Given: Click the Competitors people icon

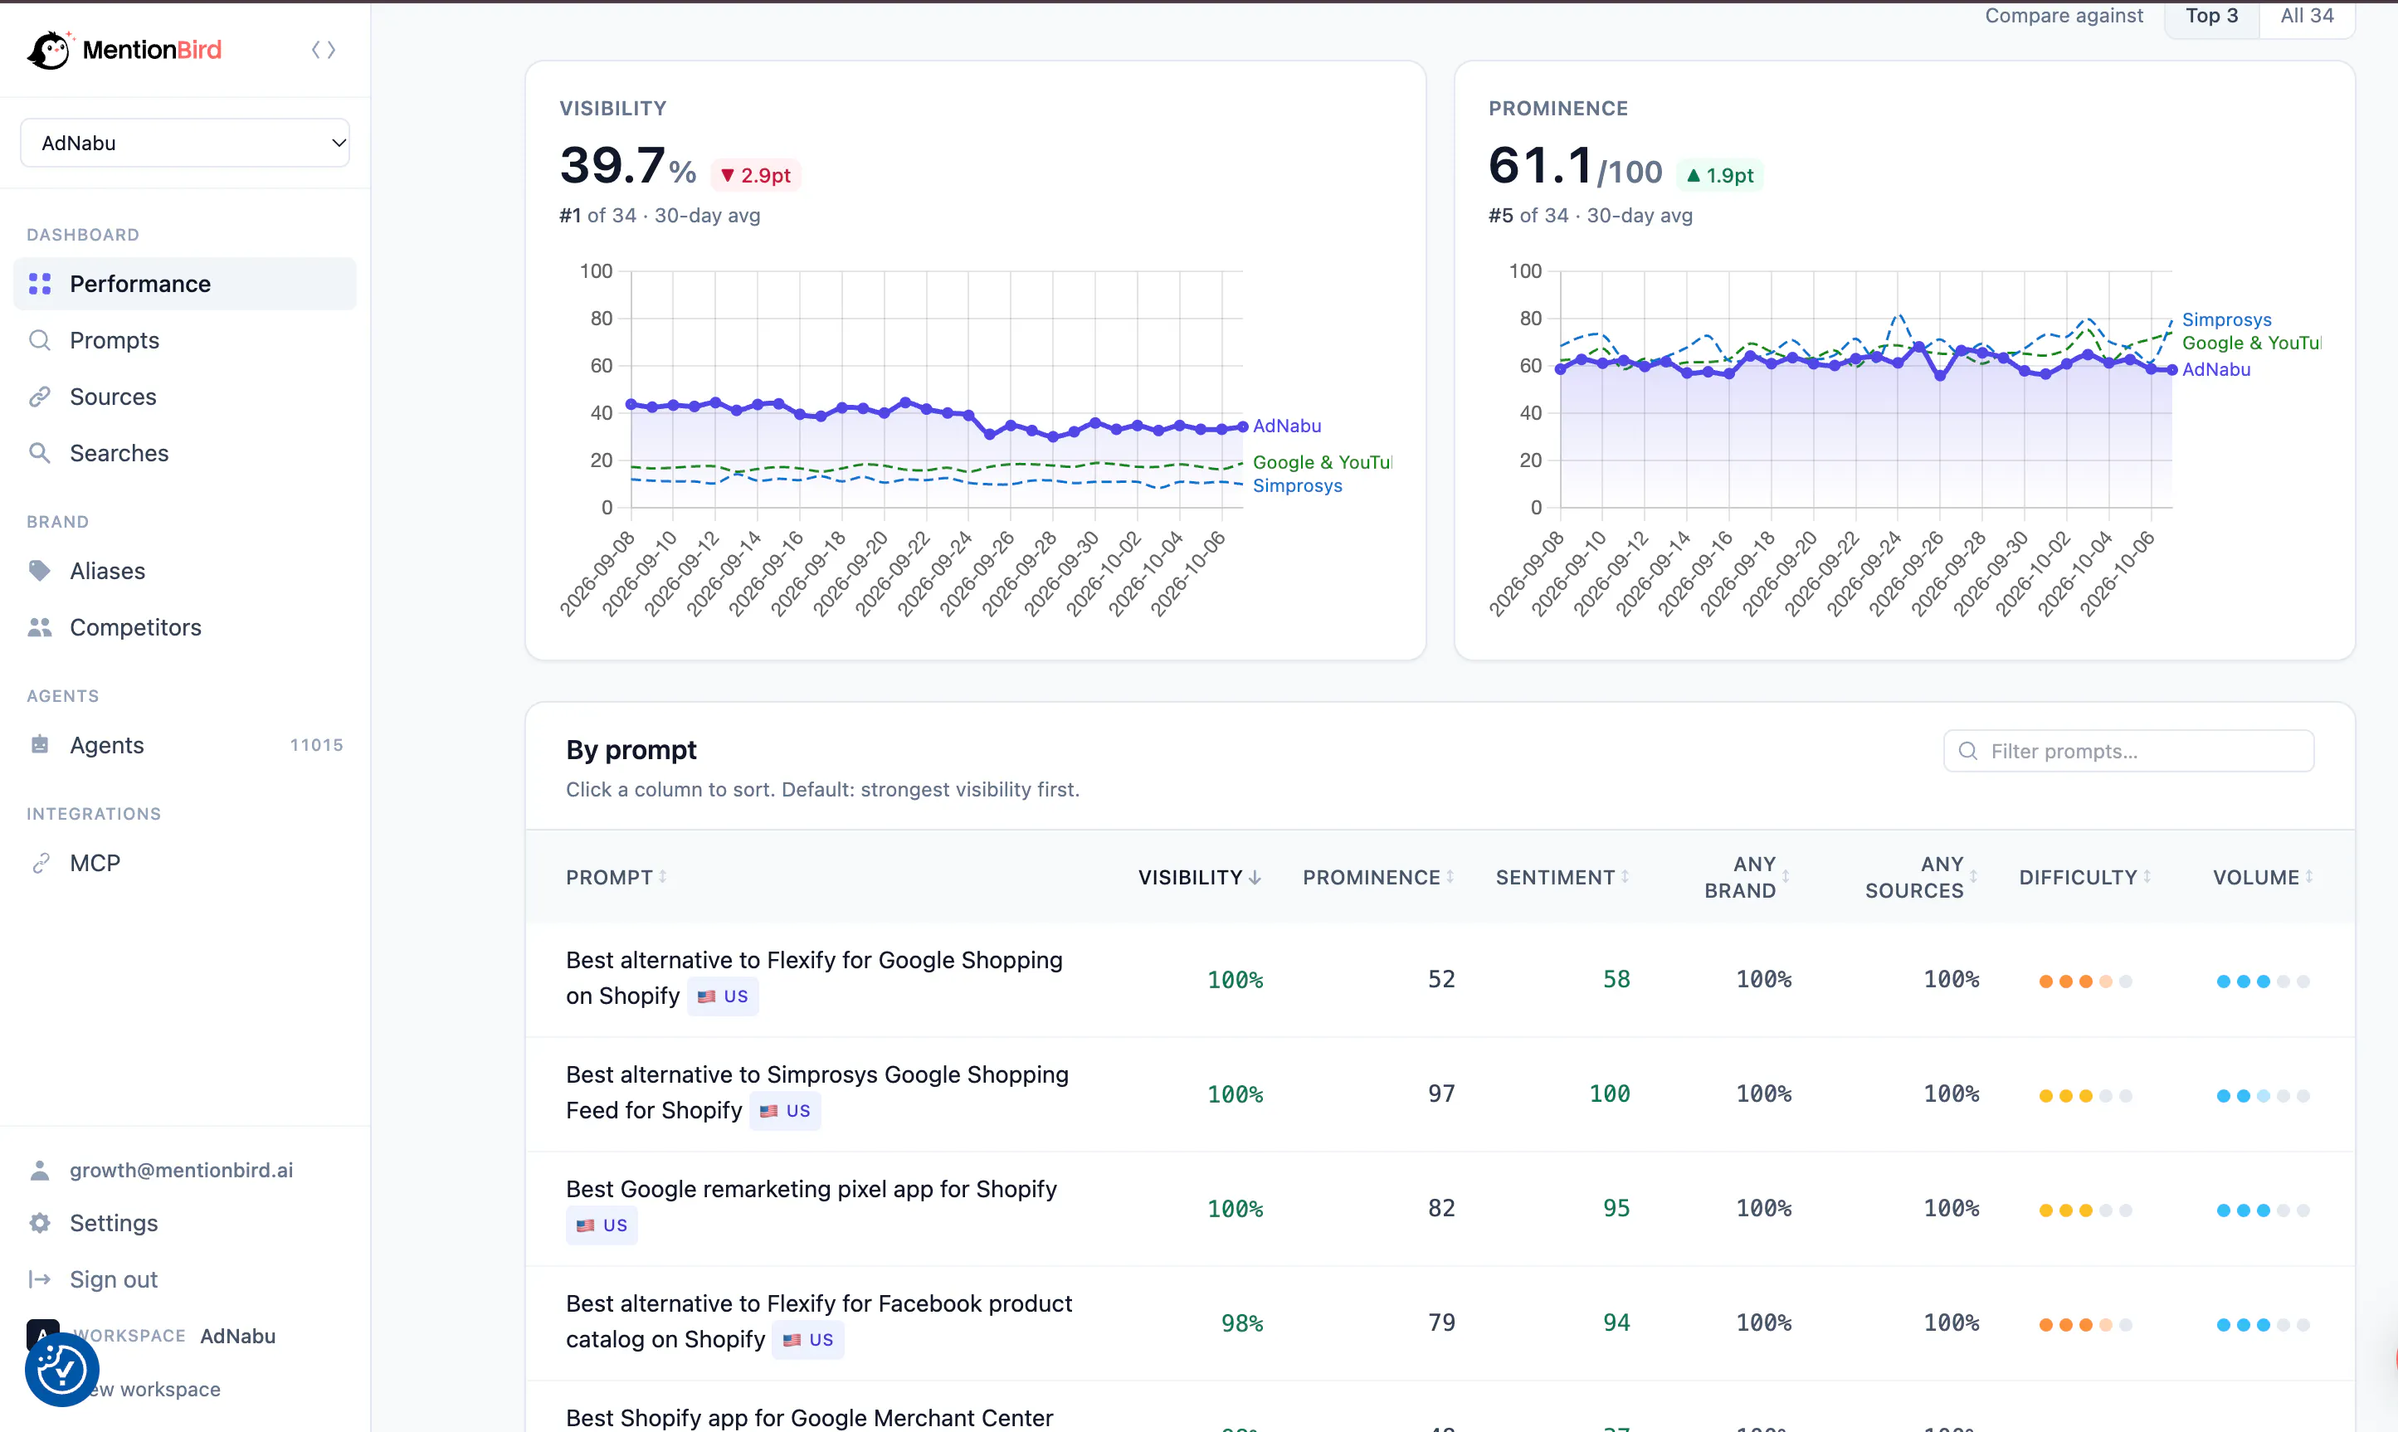Looking at the screenshot, I should click(x=40, y=627).
